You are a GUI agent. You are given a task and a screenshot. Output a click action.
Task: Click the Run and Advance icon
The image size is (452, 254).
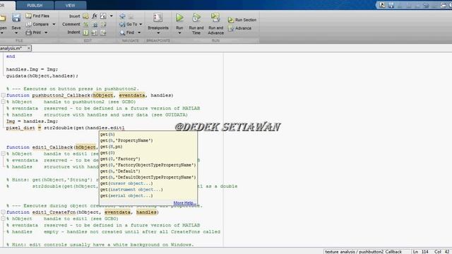[x=215, y=18]
